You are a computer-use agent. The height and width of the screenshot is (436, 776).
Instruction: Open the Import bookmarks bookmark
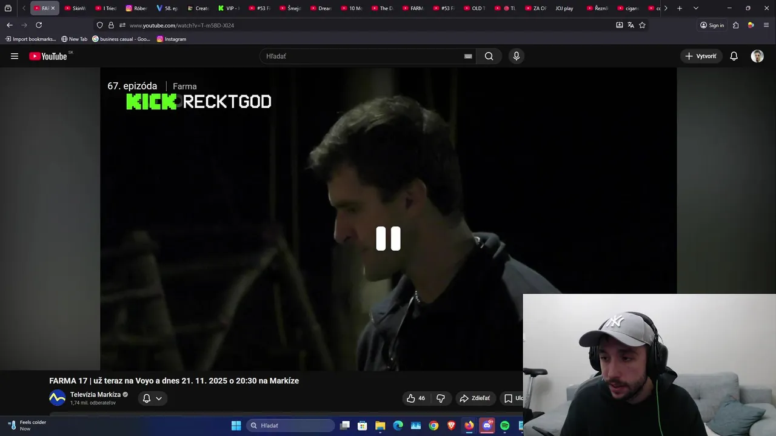click(30, 39)
